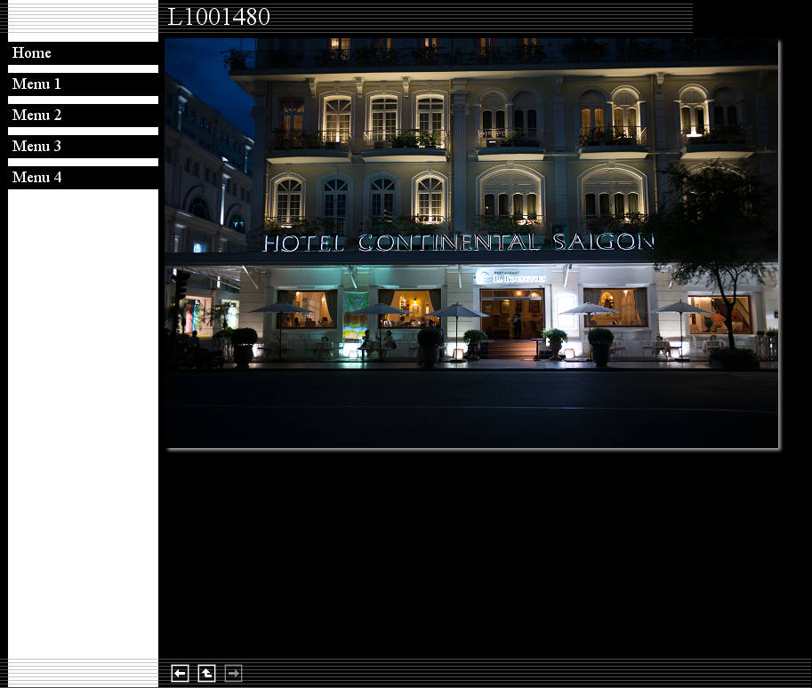Open Menu 2 from the sidebar
Viewport: 812px width, 688px height.
[36, 116]
